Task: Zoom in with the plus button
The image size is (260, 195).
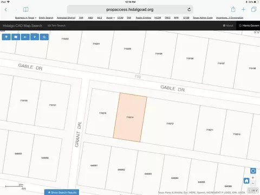Action: (253, 178)
